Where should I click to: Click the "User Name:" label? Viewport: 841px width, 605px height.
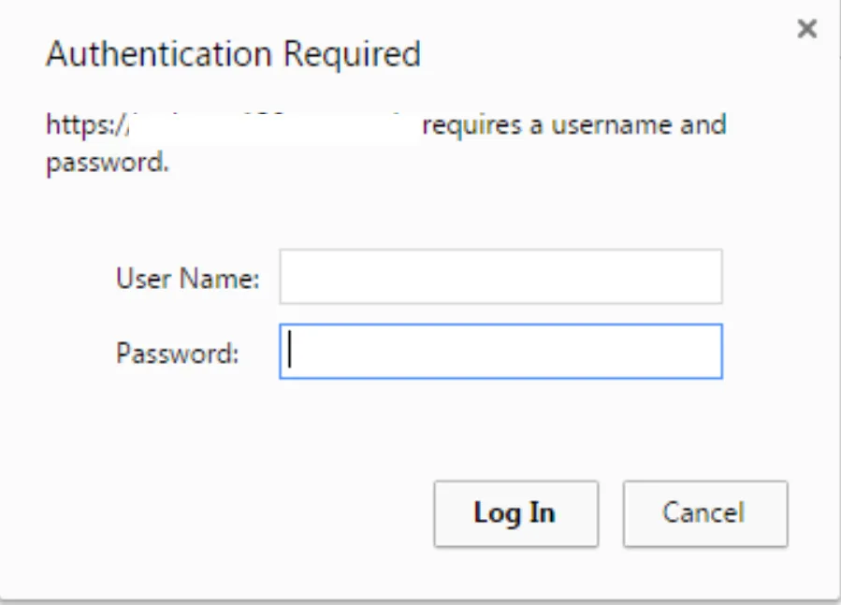tap(187, 278)
